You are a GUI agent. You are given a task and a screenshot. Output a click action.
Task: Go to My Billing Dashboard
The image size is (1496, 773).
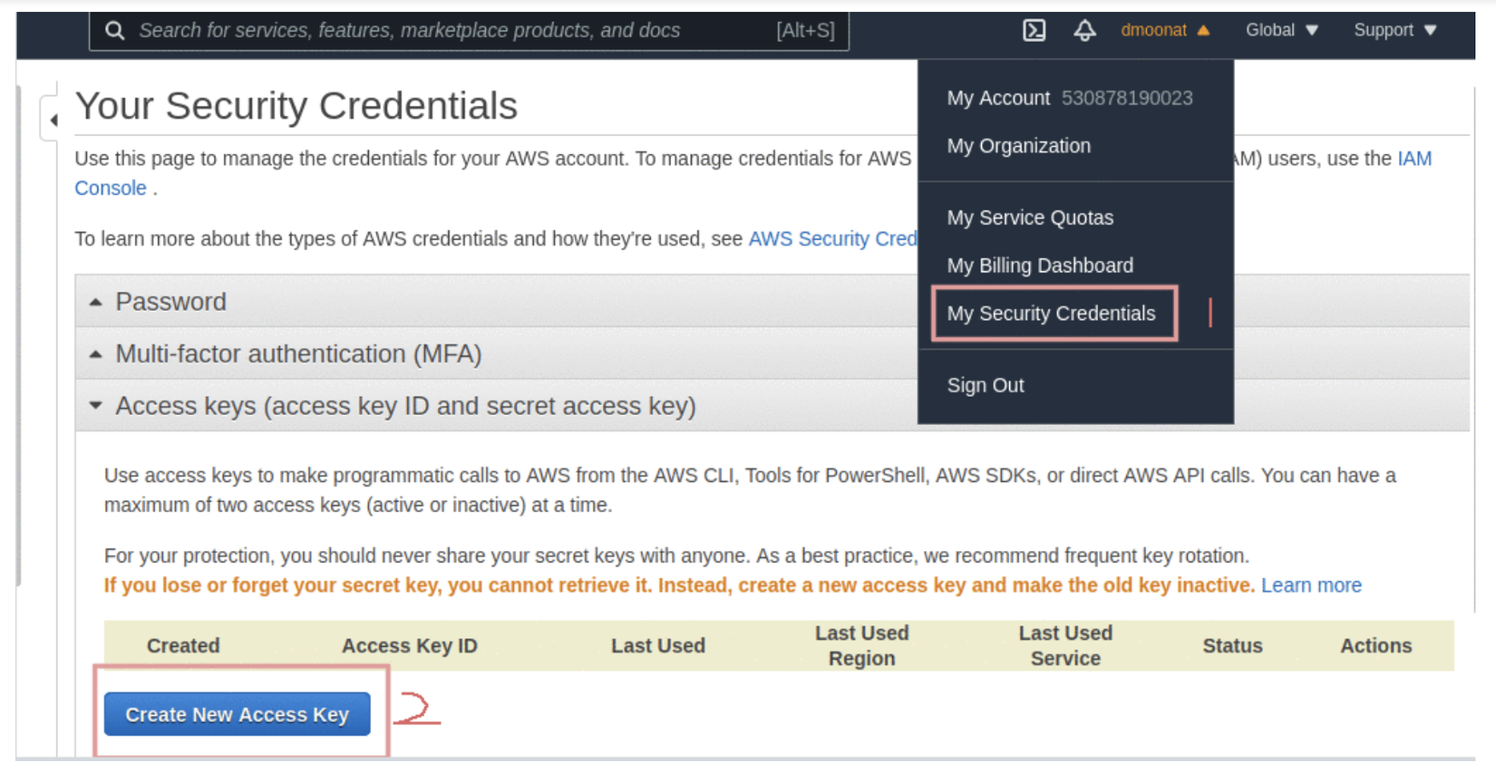(1040, 266)
